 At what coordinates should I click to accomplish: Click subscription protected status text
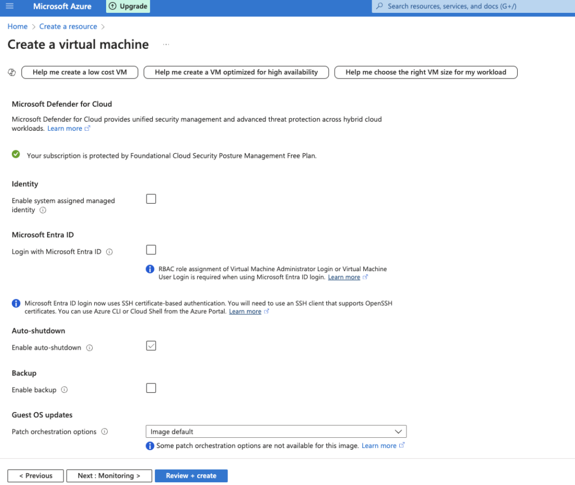(172, 156)
